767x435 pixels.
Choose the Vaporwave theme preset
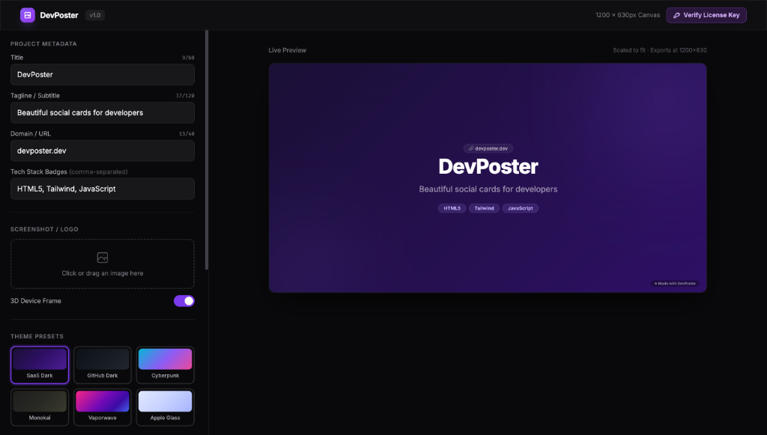click(102, 407)
